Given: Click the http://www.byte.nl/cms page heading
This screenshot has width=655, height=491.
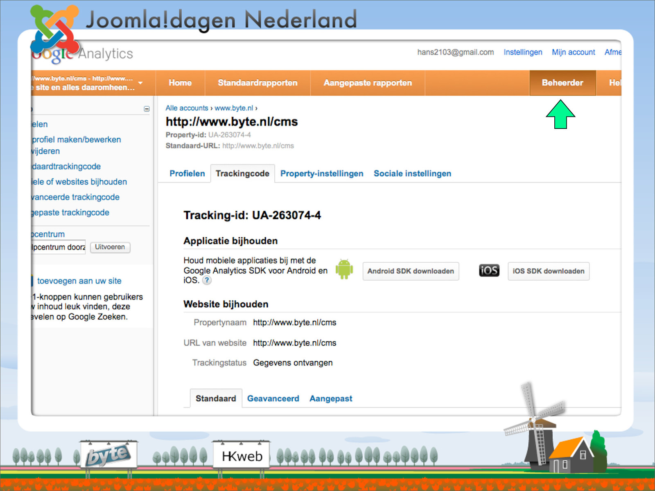Looking at the screenshot, I should 232,122.
